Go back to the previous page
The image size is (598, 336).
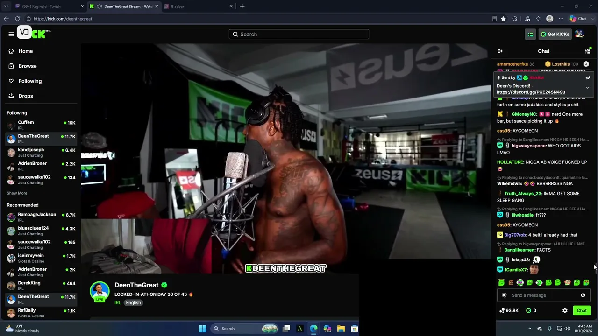(6, 19)
